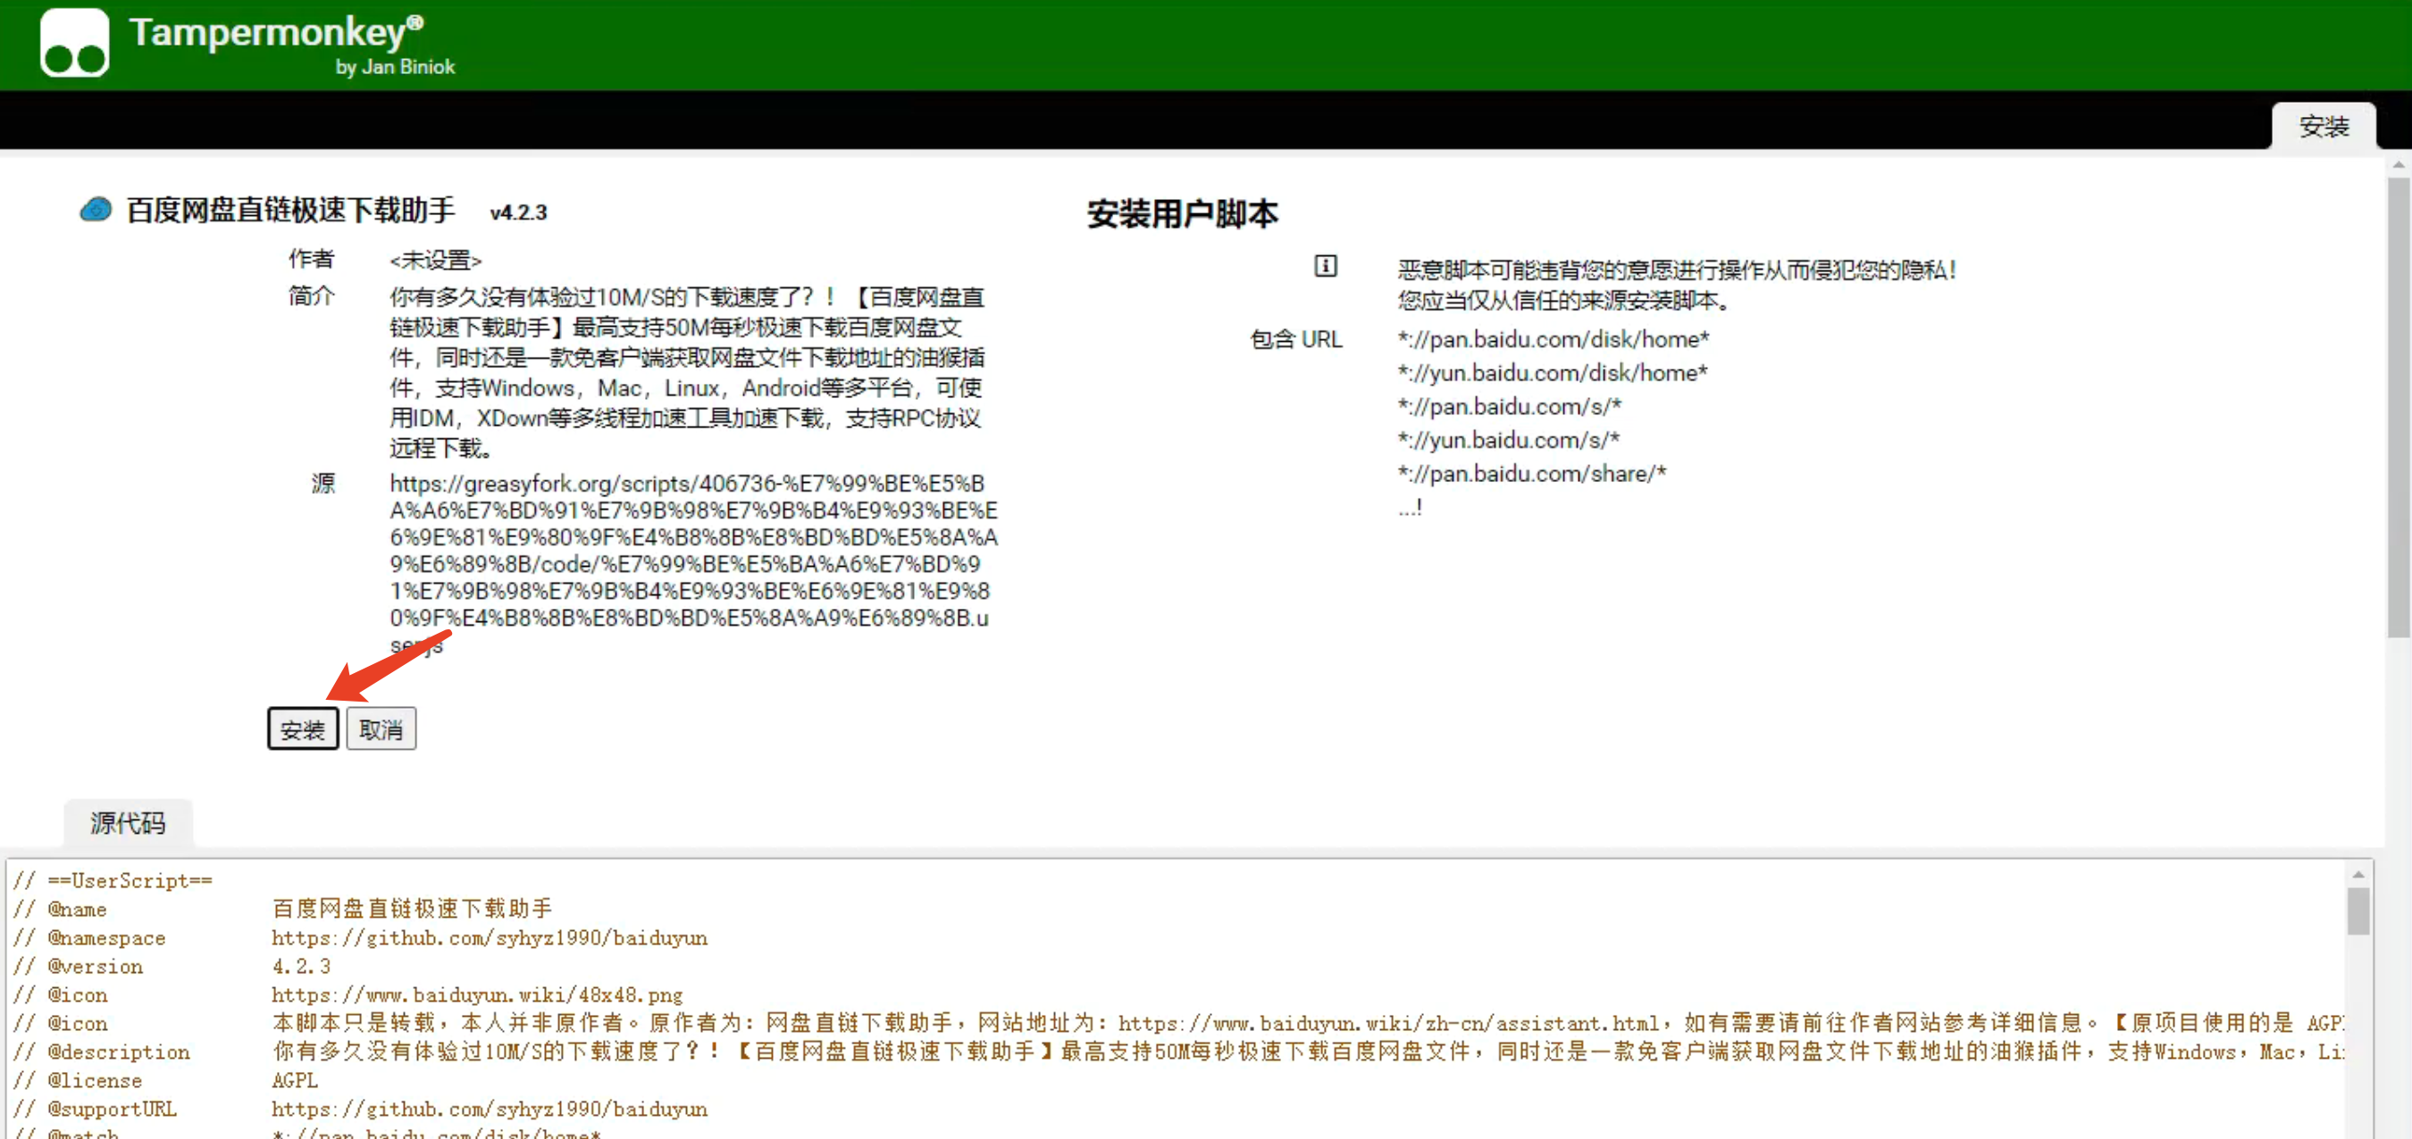
Task: Open the 安装 tab at top right
Action: pos(2323,127)
